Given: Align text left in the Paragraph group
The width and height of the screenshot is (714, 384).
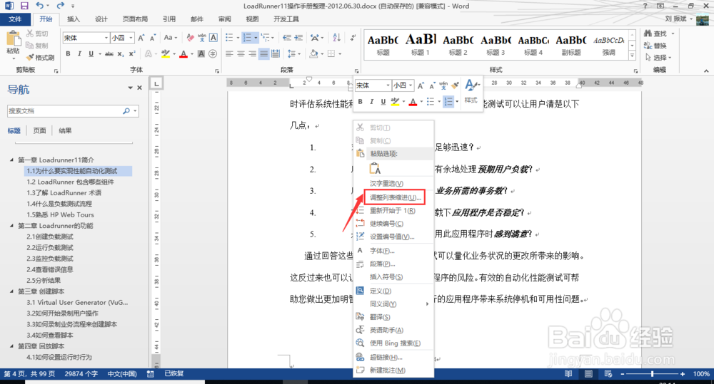Looking at the screenshot, I should [229, 53].
